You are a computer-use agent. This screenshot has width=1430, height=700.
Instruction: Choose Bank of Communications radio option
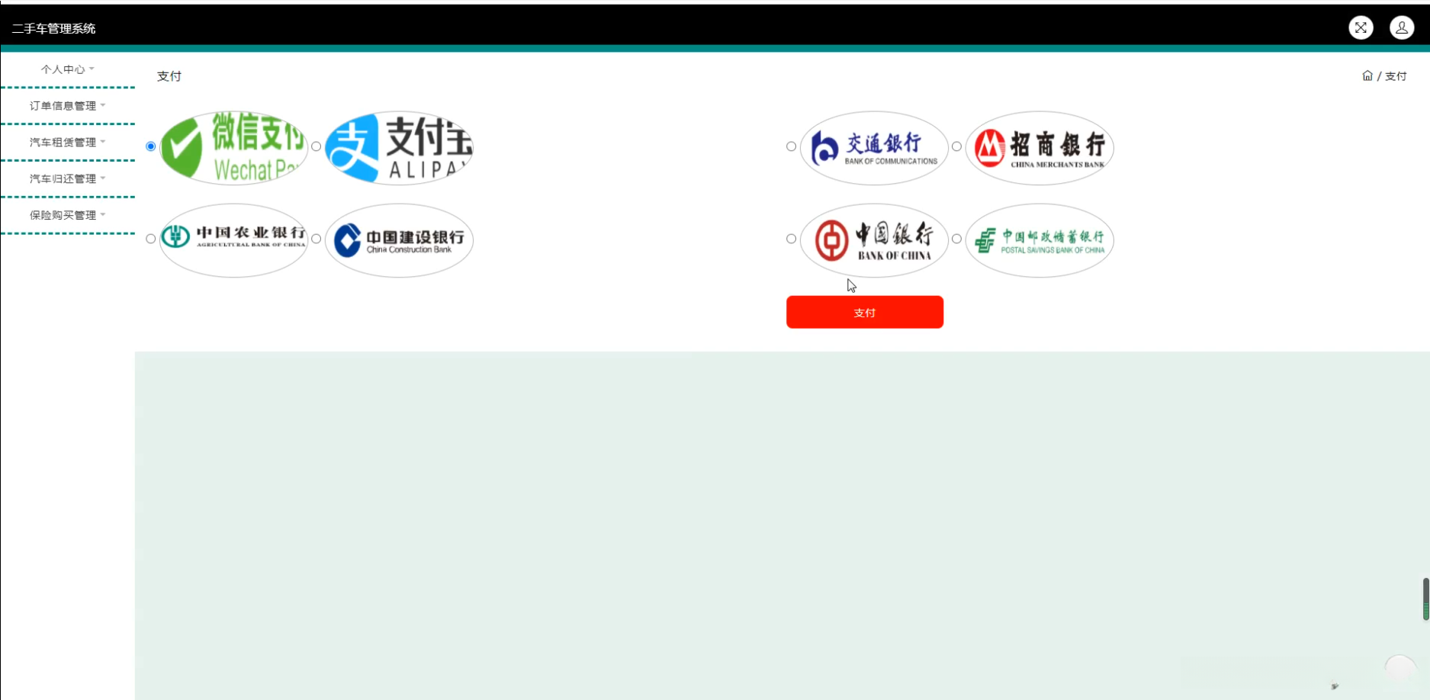(792, 146)
